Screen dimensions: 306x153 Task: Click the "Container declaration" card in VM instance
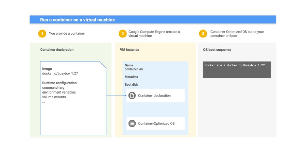coord(155,96)
